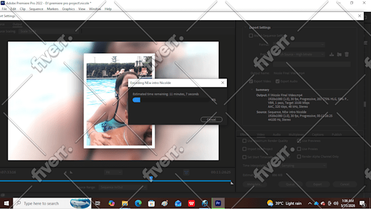The height and width of the screenshot is (209, 371).
Task: Toggle Match Sequence Settings checkbox
Action: pyautogui.click(x=251, y=35)
